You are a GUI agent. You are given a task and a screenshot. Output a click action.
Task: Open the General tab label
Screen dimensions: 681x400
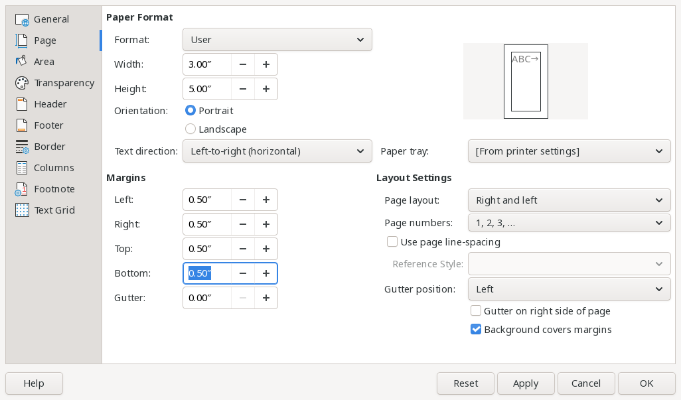[x=51, y=19]
